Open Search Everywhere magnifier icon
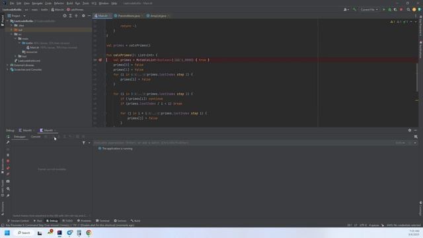 click(x=408, y=9)
